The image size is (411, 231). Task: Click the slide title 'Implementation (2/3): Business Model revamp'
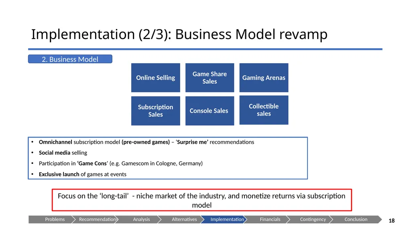click(179, 34)
